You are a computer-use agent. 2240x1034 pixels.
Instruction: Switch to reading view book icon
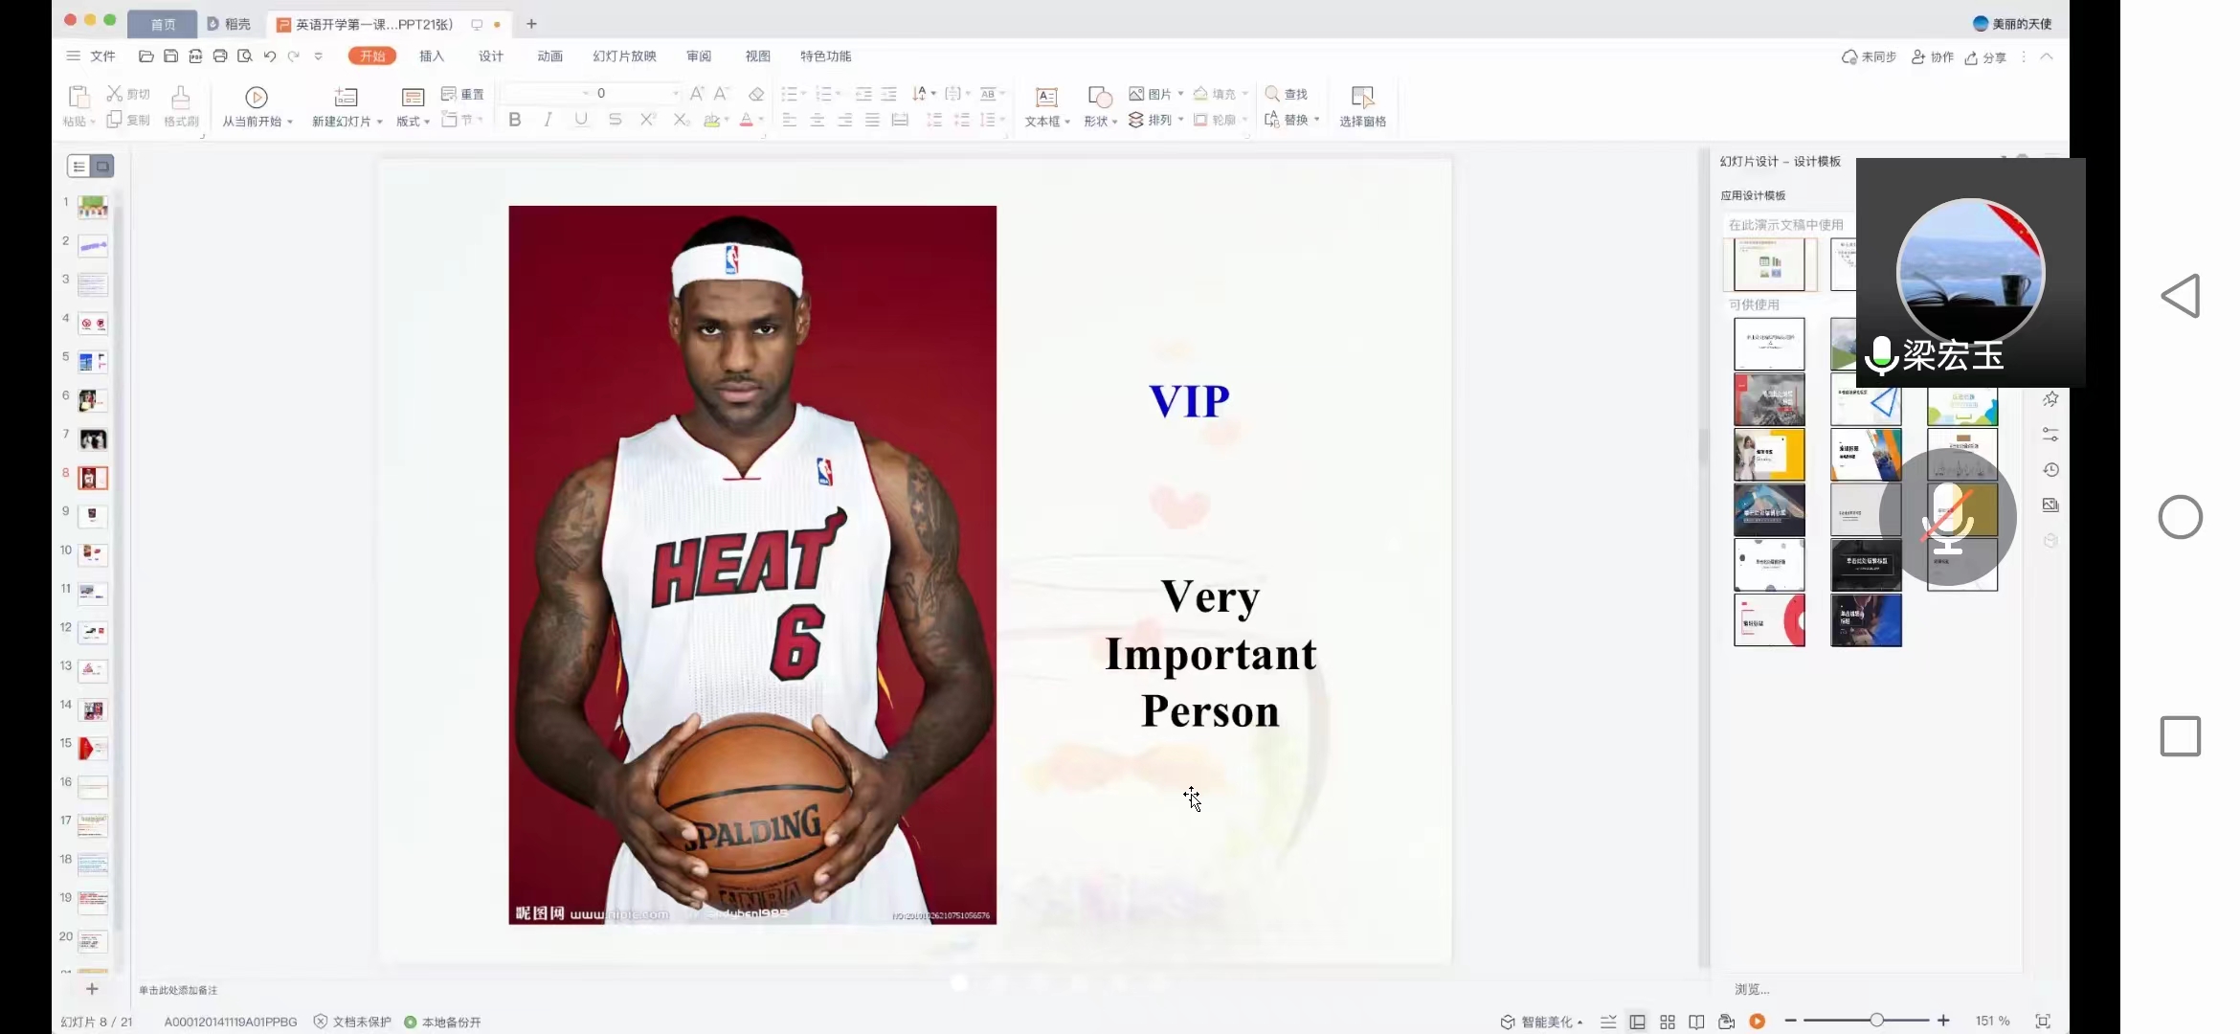pos(1696,1022)
